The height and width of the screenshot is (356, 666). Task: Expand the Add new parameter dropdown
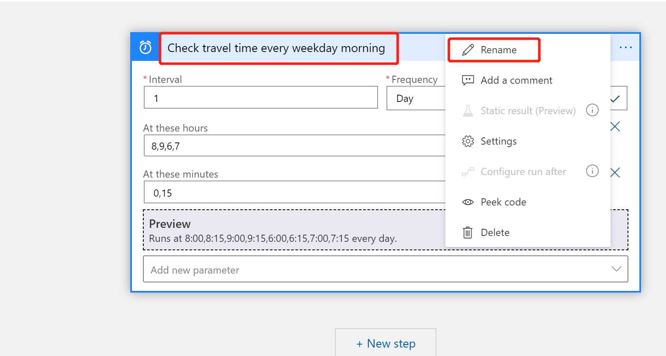pos(386,269)
